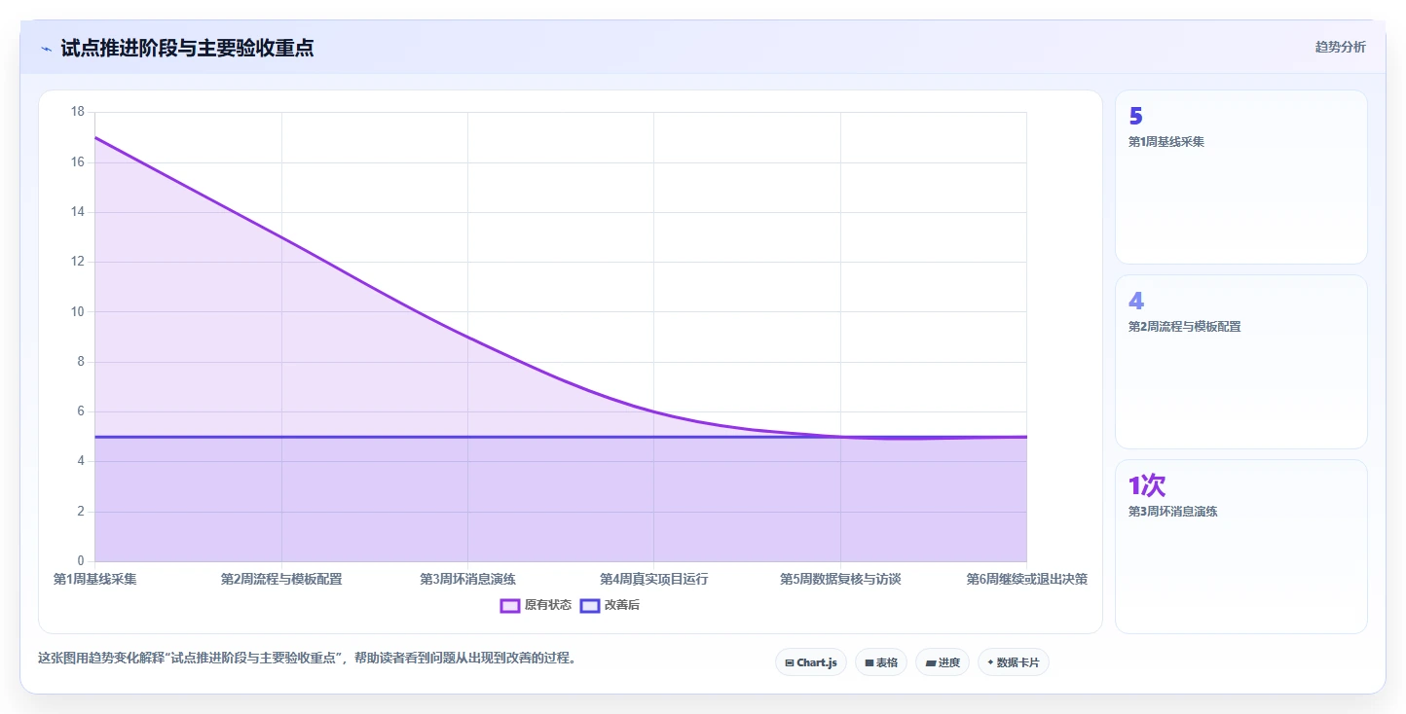
Task: Click the 原有状态 data point at 第1周
Action: 94,137
